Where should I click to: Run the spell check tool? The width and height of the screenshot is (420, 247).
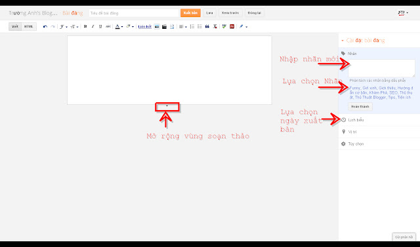pos(224,26)
